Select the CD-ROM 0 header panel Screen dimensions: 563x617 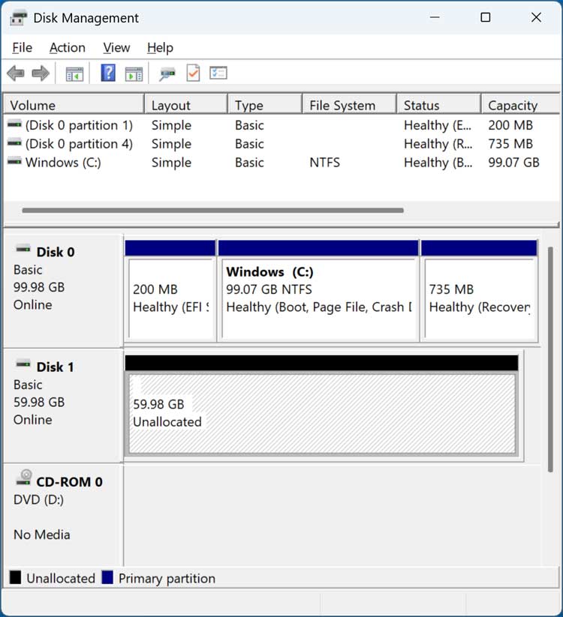tap(63, 515)
